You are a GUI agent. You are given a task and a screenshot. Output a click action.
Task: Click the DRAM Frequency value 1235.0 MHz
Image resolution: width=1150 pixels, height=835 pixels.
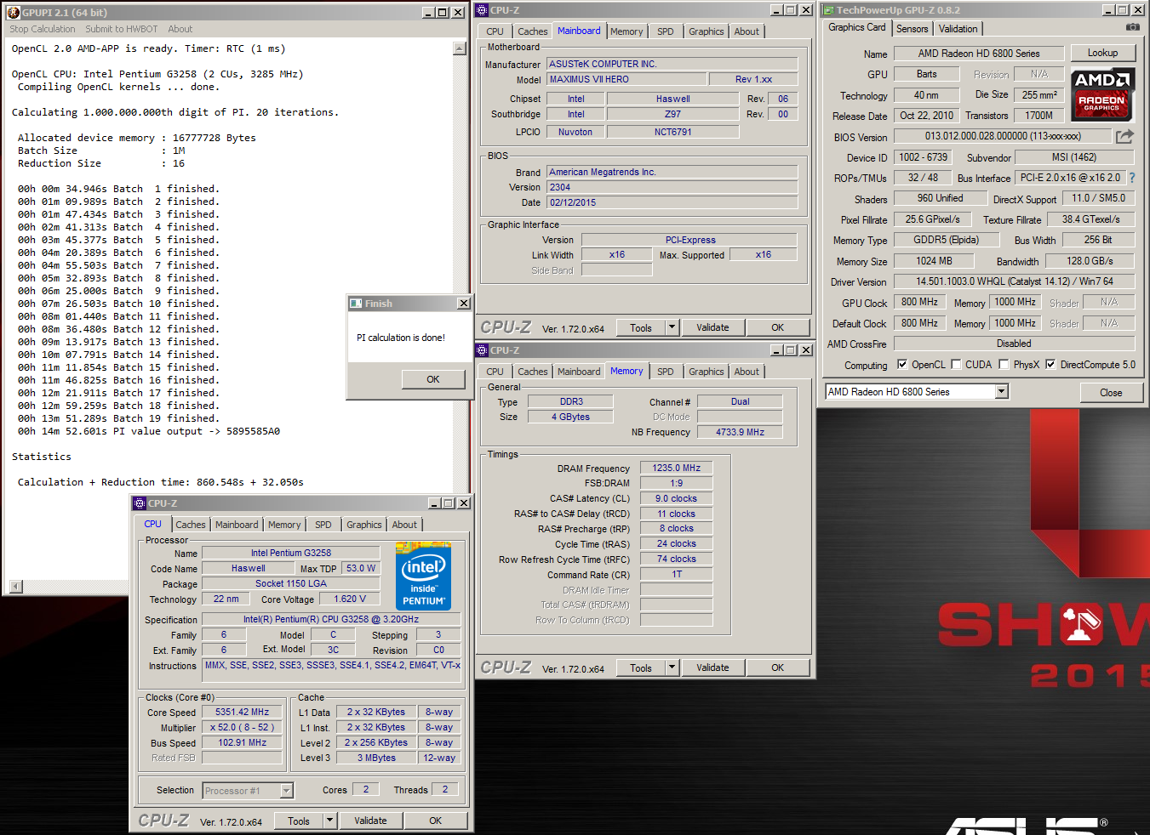(677, 468)
